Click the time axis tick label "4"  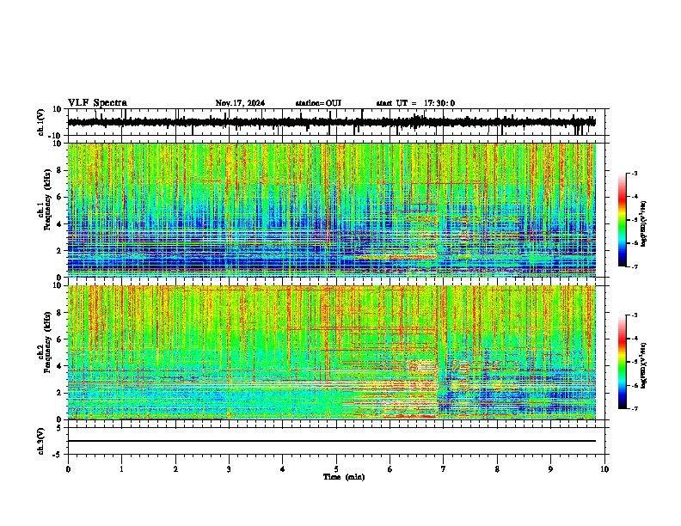[x=283, y=469]
